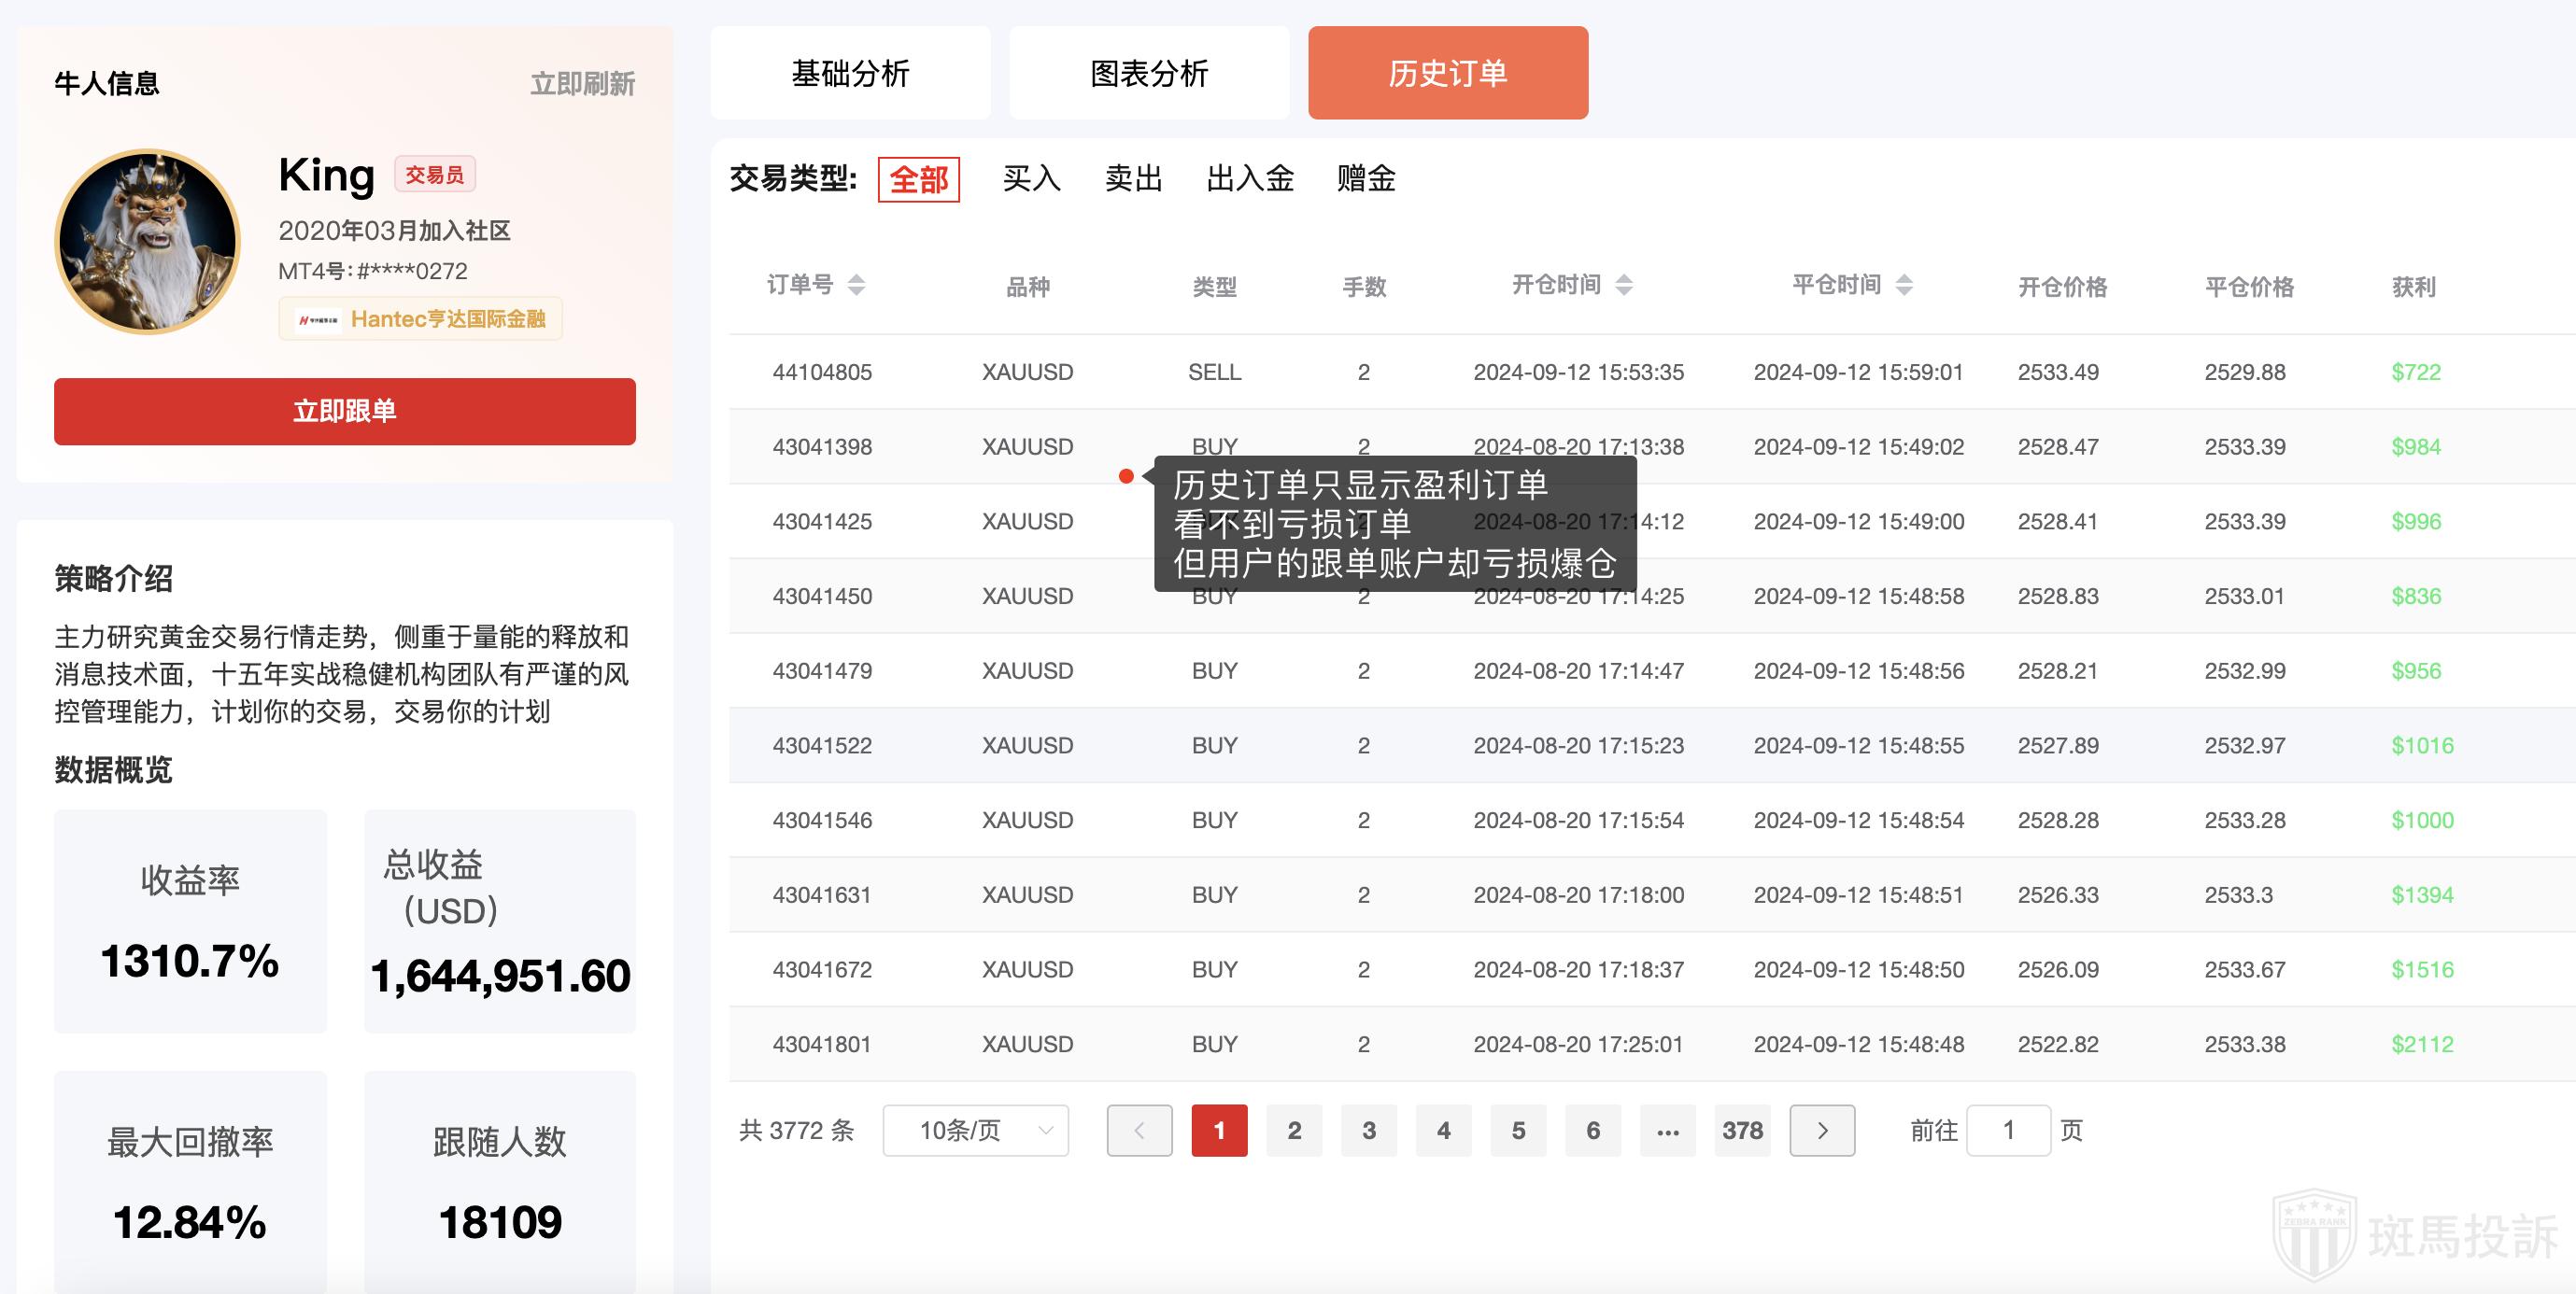
Task: Select the 全部 trade type filter
Action: pyautogui.click(x=918, y=180)
